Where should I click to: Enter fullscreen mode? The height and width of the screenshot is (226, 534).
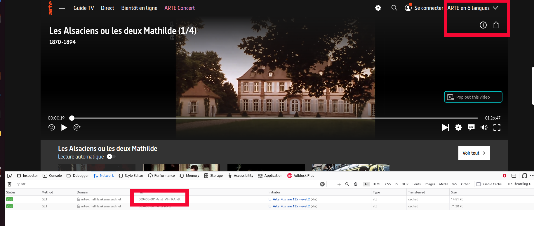[x=497, y=127]
